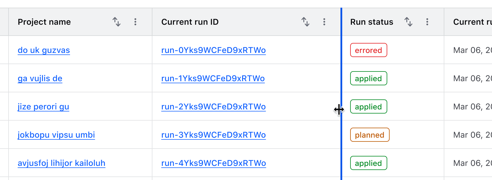The width and height of the screenshot is (492, 180).
Task: Open the project named jize perori gu
Action: point(43,106)
